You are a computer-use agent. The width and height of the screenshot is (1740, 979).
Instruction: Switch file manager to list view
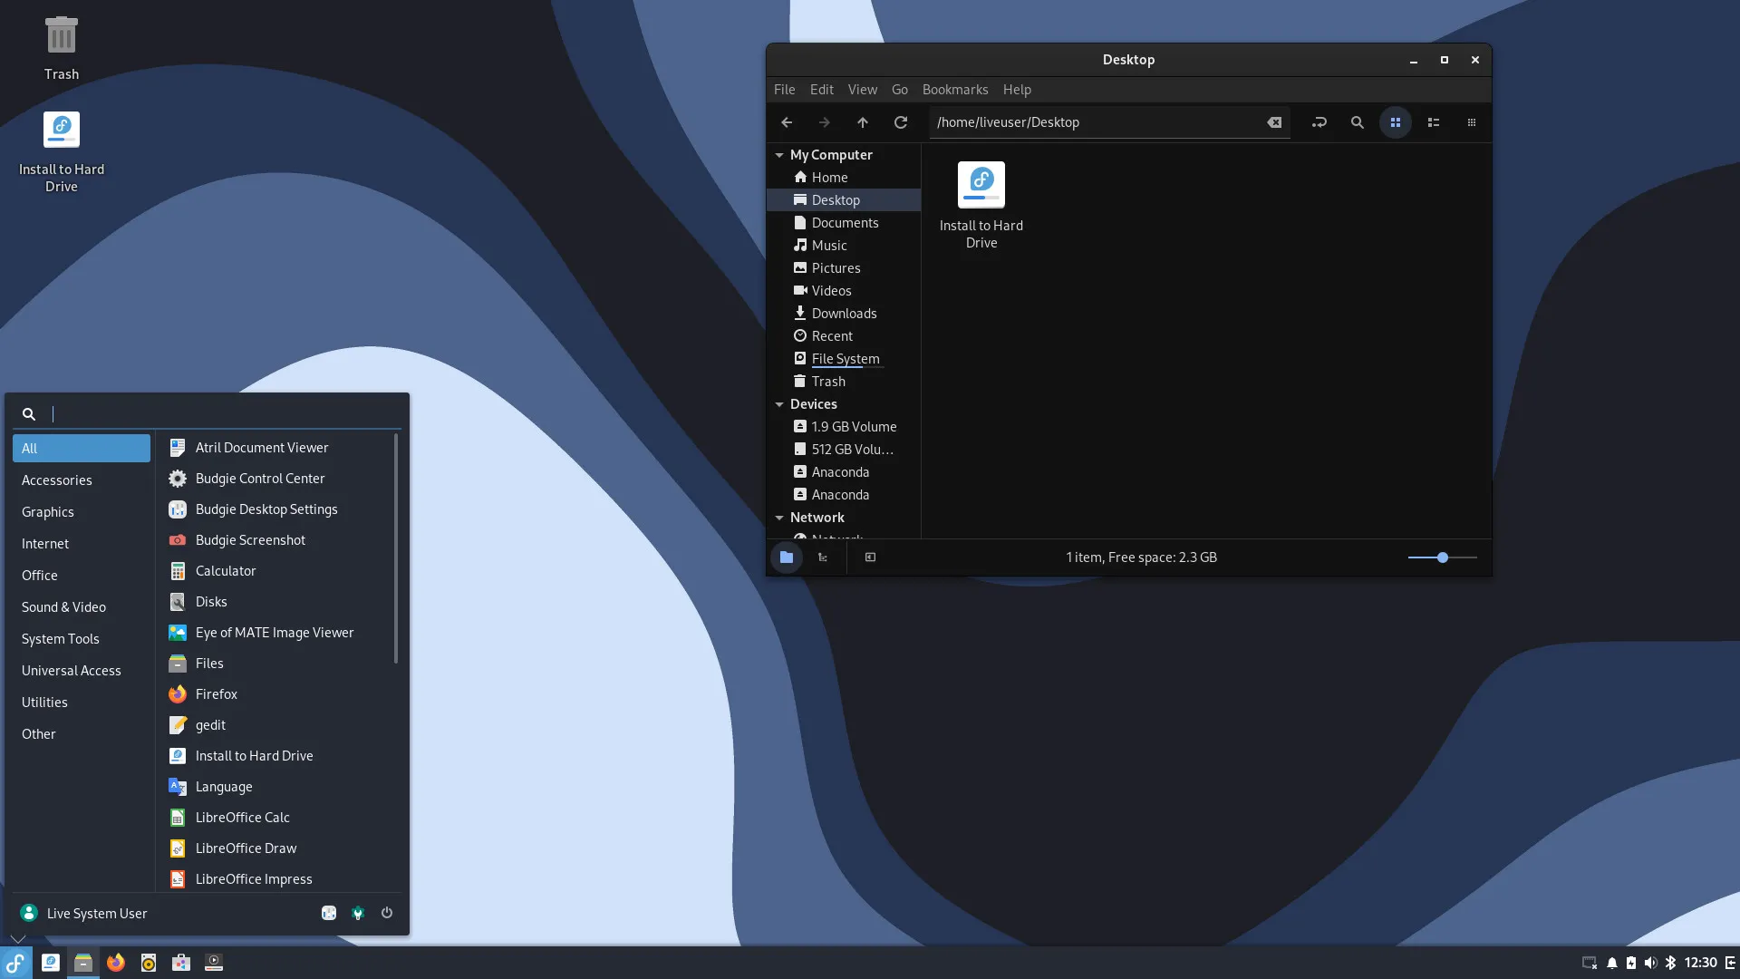1433,122
